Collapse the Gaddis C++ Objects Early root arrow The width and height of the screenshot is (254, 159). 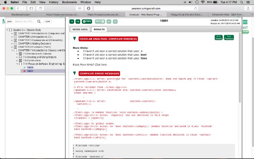(x=7, y=30)
